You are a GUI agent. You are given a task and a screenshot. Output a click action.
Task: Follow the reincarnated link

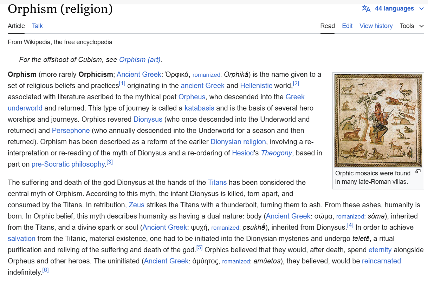[x=381, y=261]
